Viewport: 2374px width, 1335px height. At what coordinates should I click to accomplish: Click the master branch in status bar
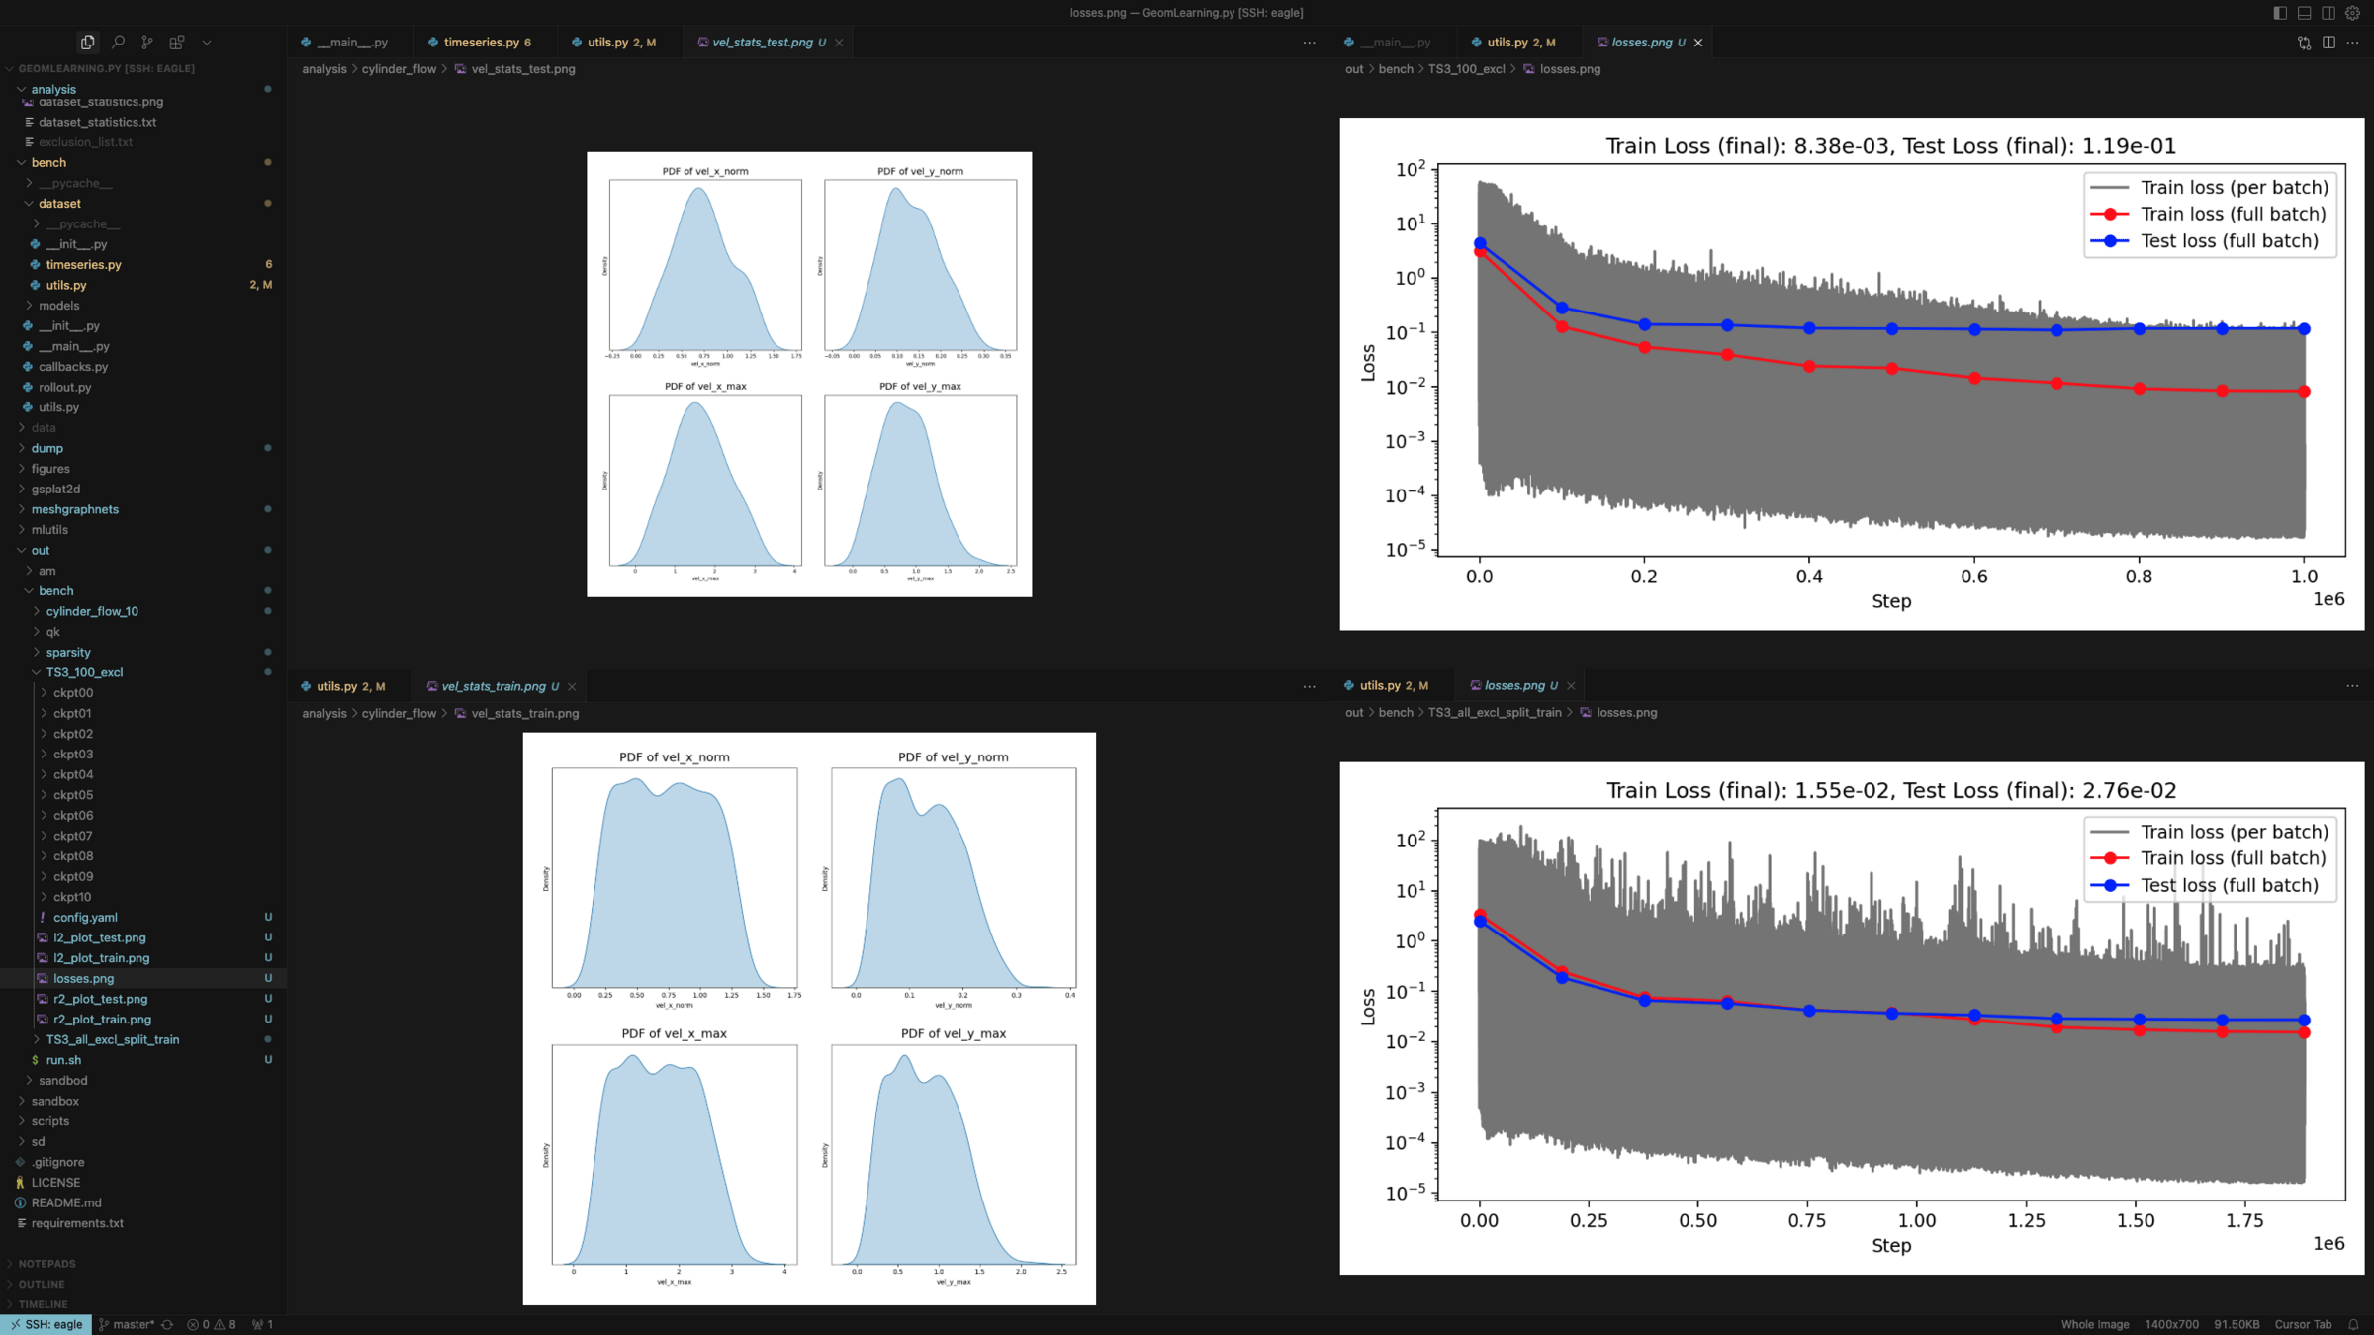(133, 1324)
